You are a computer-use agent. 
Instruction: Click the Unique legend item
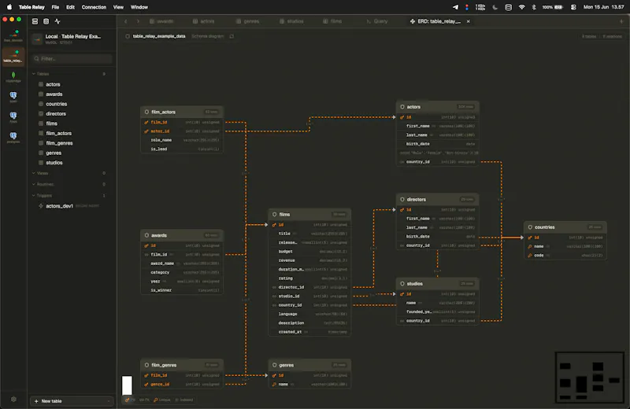162,400
